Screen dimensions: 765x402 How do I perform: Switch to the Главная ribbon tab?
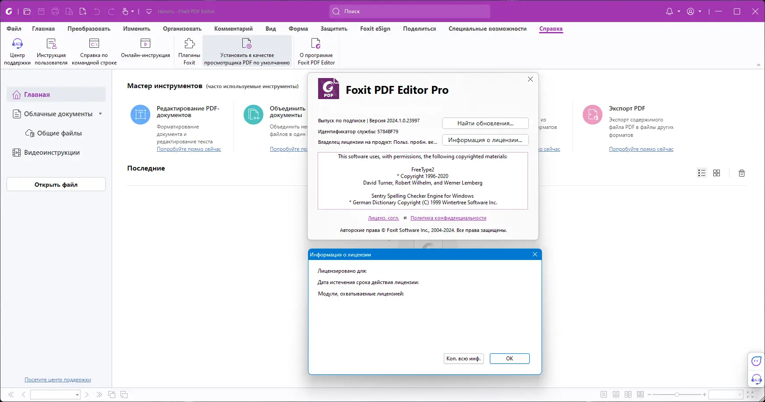click(x=43, y=28)
